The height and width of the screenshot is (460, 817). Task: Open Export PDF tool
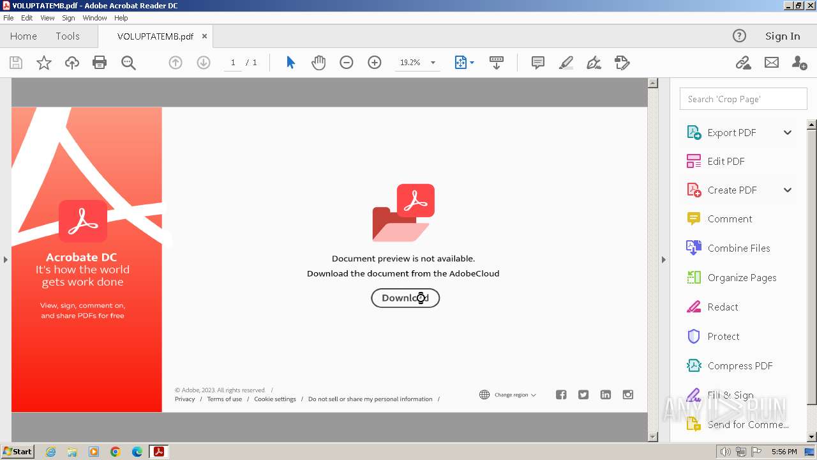pos(731,132)
